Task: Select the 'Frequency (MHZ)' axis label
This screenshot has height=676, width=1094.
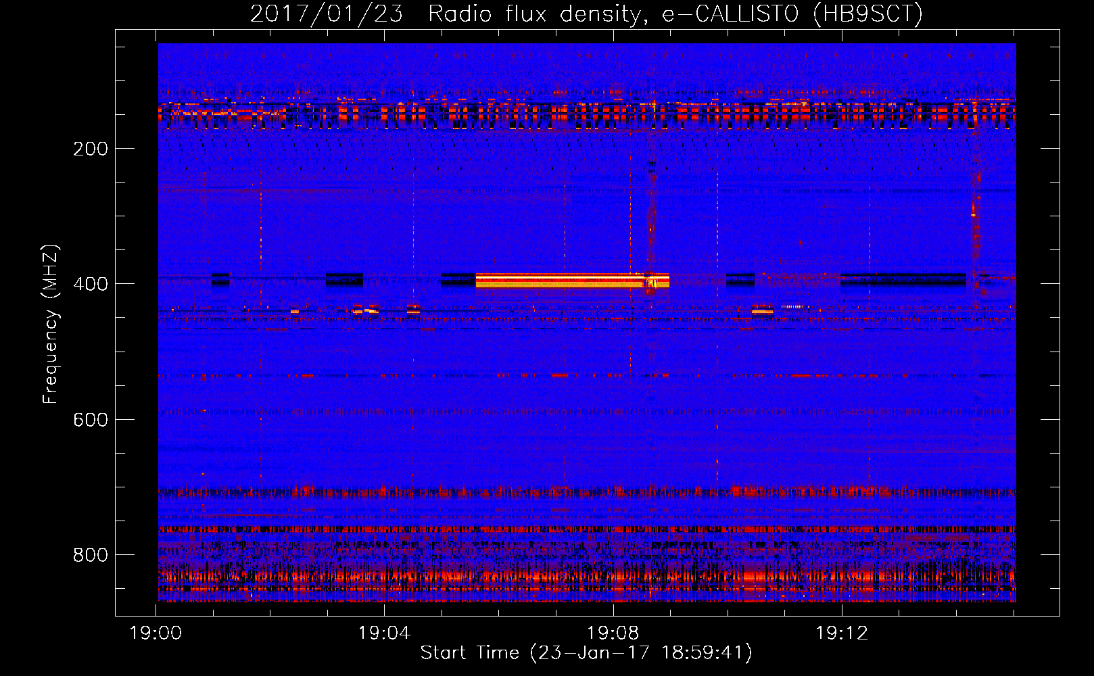Action: [51, 324]
